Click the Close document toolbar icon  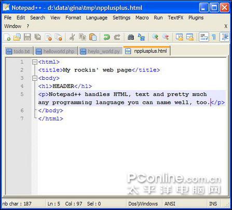48,37
